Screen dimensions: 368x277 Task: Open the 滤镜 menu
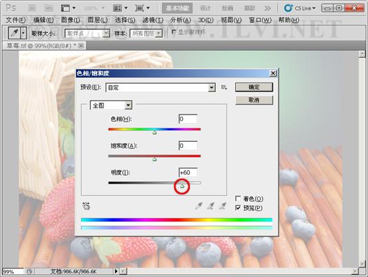[153, 20]
